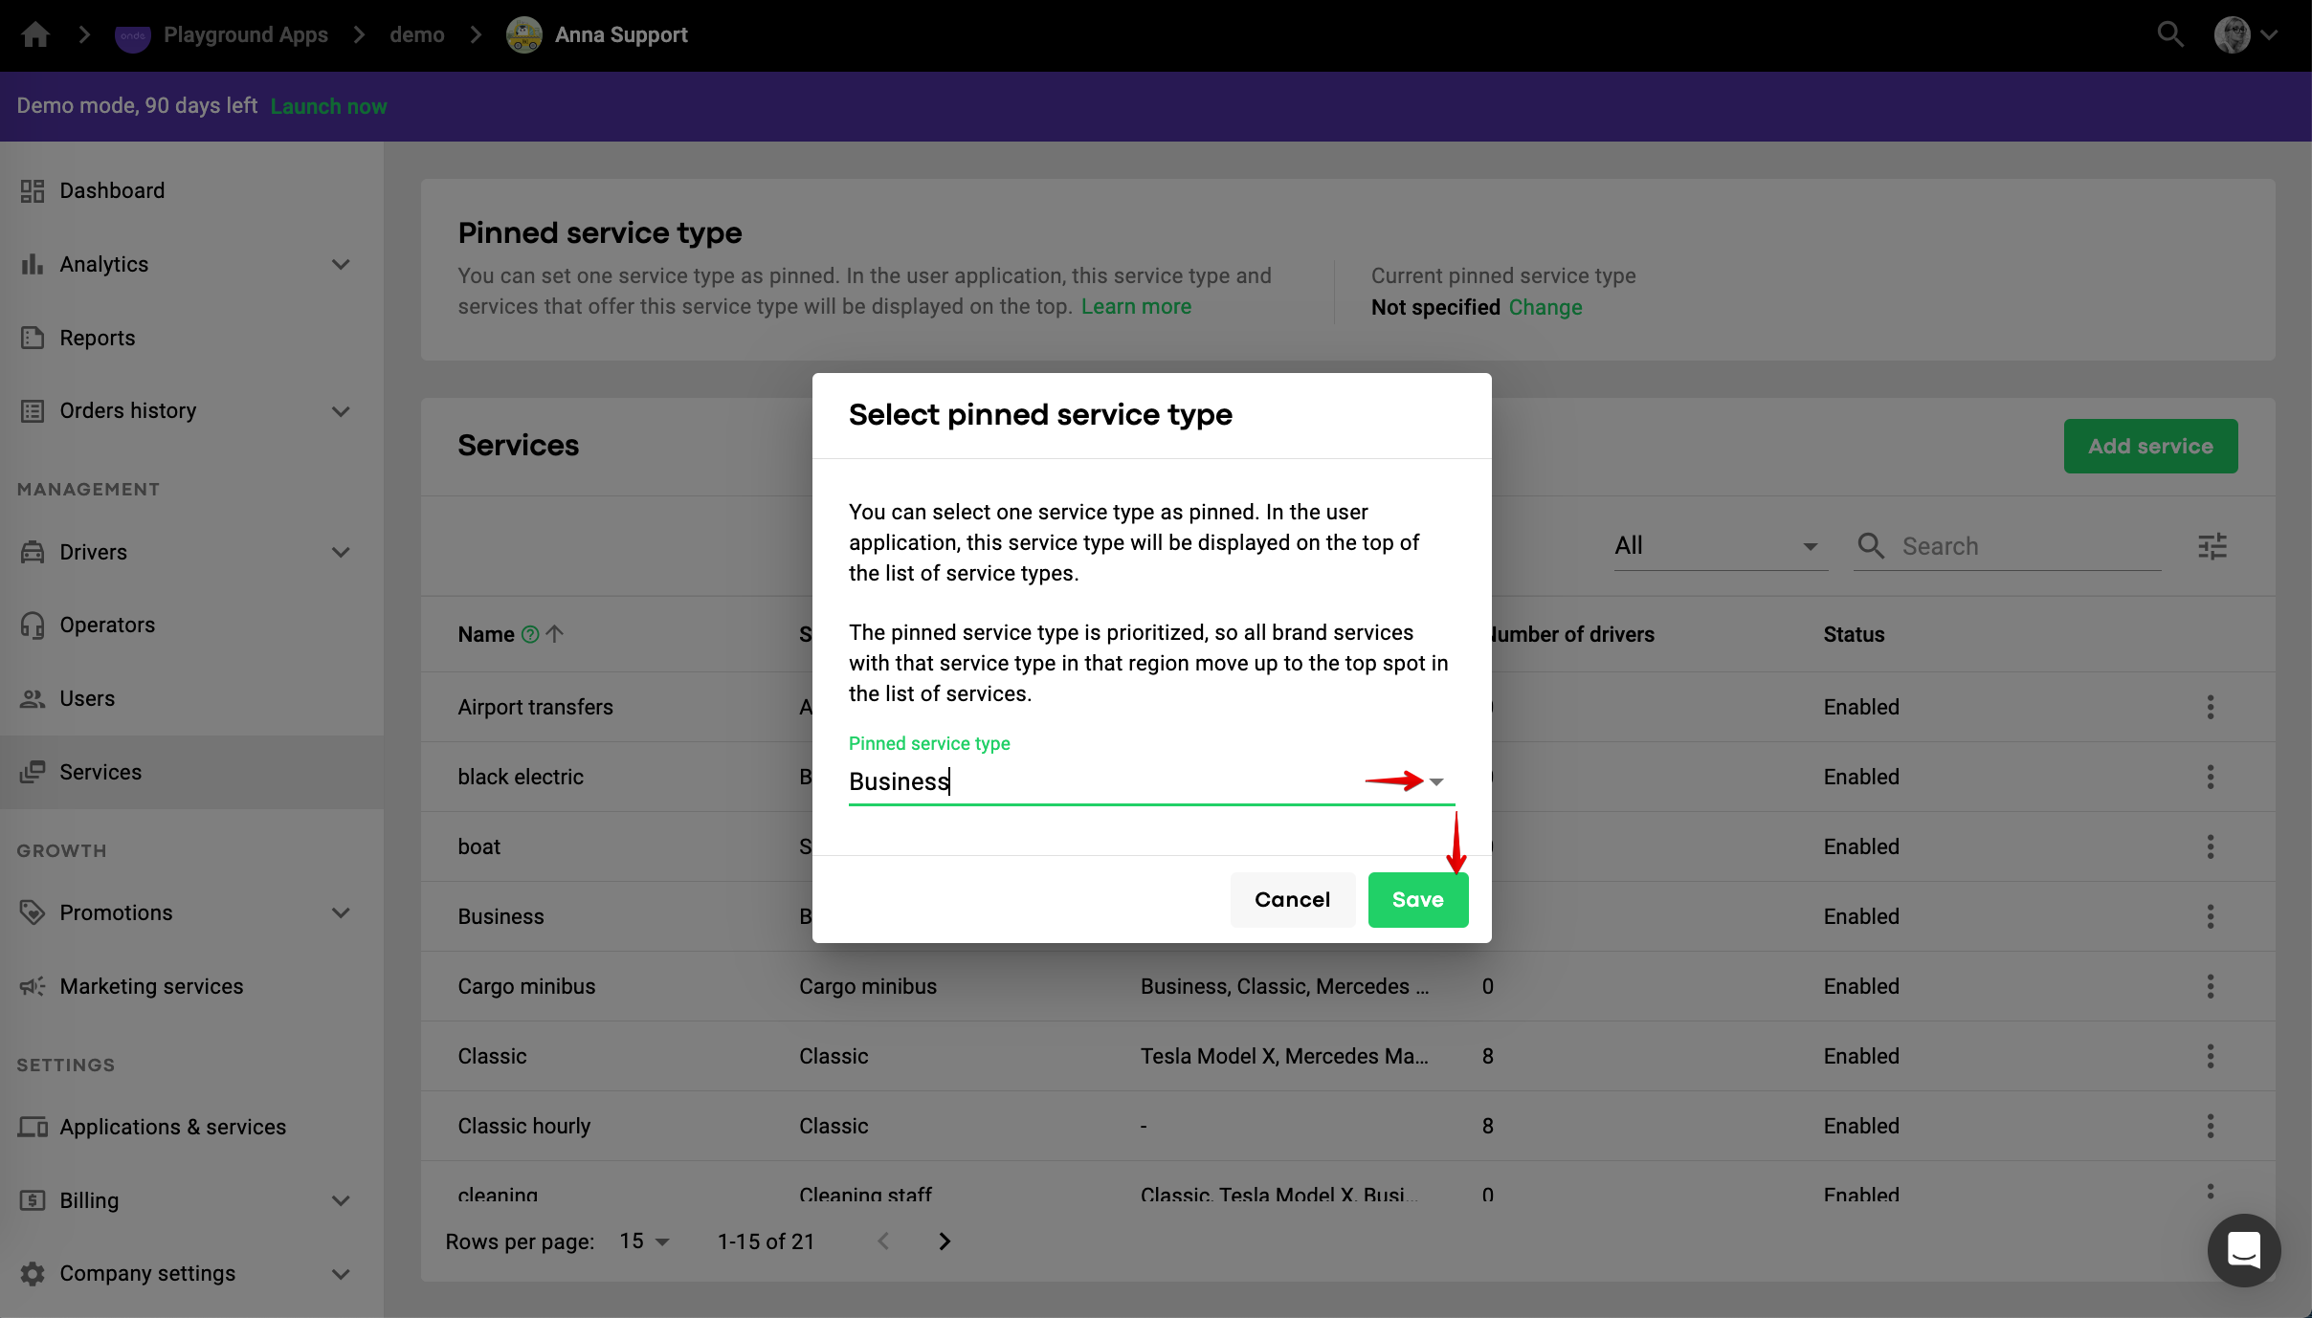
Task: Go to next page of services
Action: tap(945, 1241)
